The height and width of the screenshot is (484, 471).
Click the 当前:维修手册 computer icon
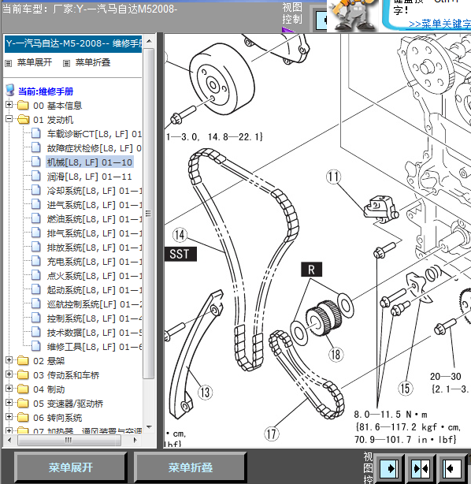tap(10, 91)
